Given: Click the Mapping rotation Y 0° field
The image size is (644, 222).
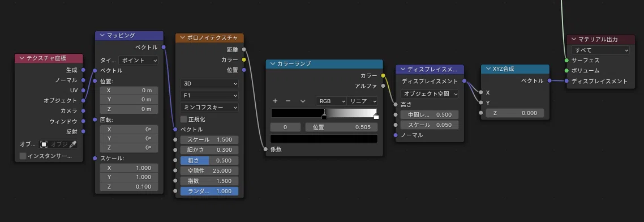Looking at the screenshot, I should click(x=129, y=138).
